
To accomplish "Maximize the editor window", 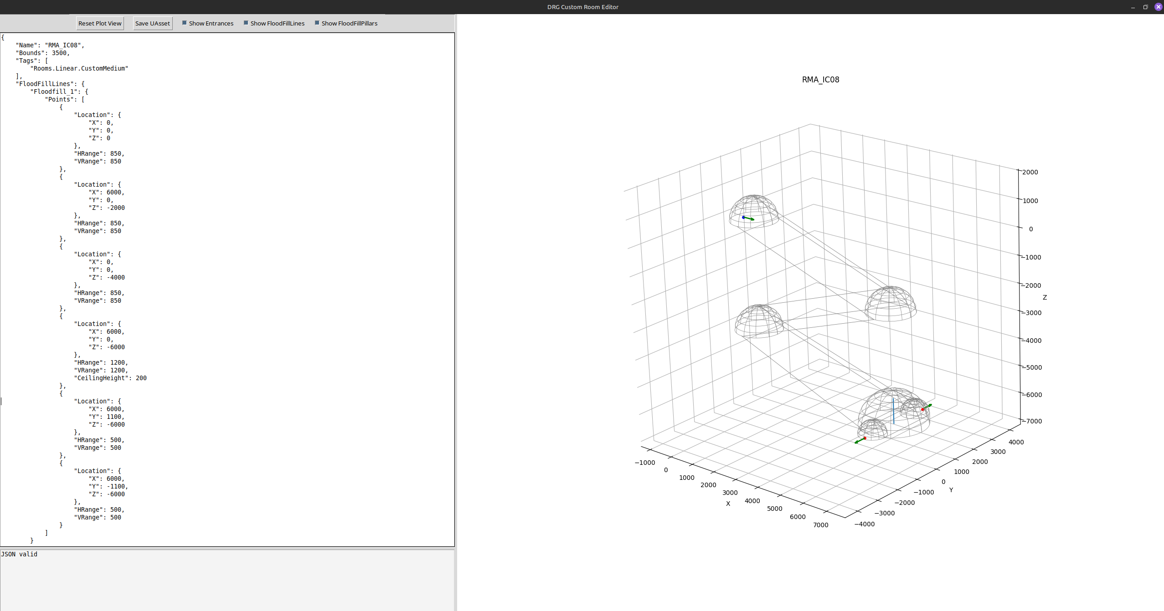I will pos(1145,7).
